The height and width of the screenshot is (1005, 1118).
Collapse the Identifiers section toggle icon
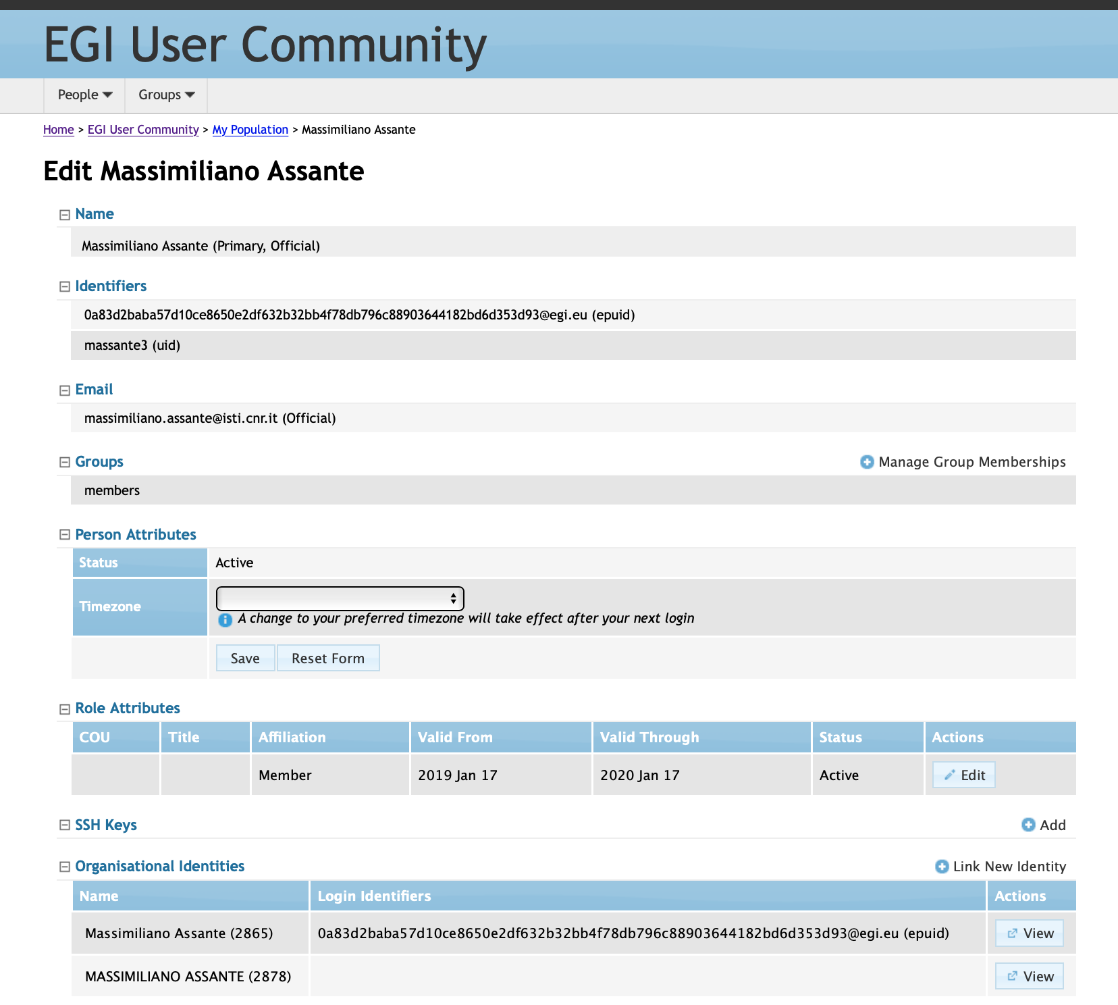(65, 286)
